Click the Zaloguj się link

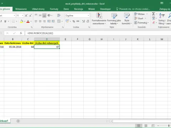tap(165, 9)
